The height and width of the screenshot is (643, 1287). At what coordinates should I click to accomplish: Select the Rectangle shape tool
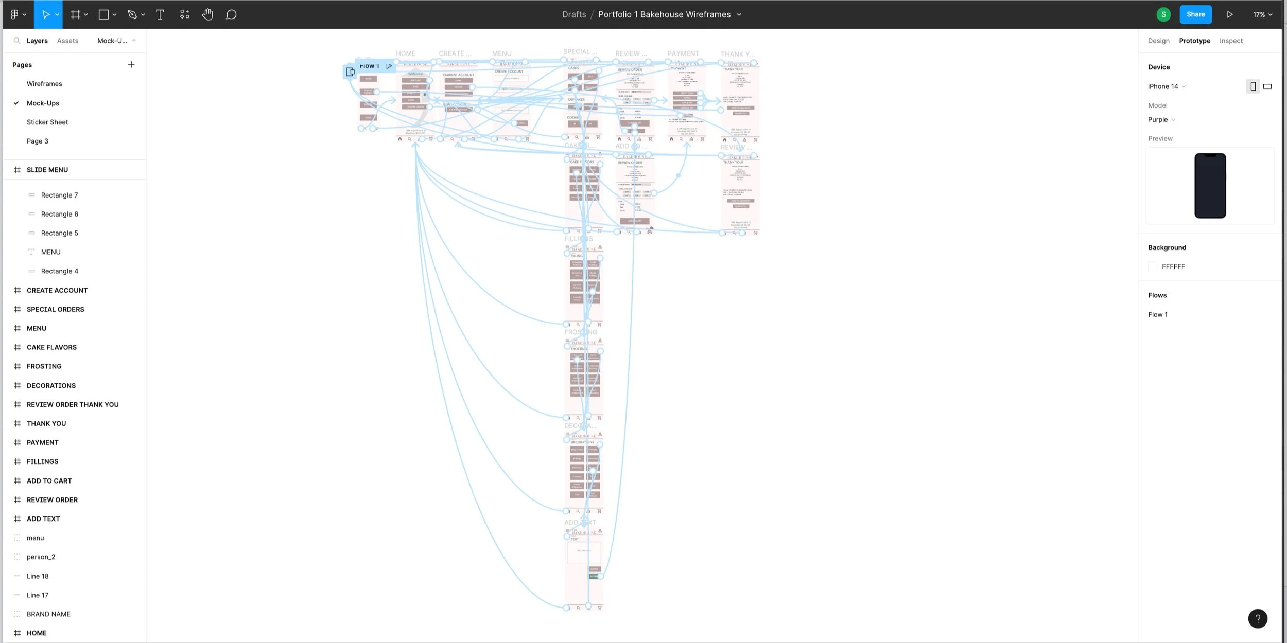[103, 14]
